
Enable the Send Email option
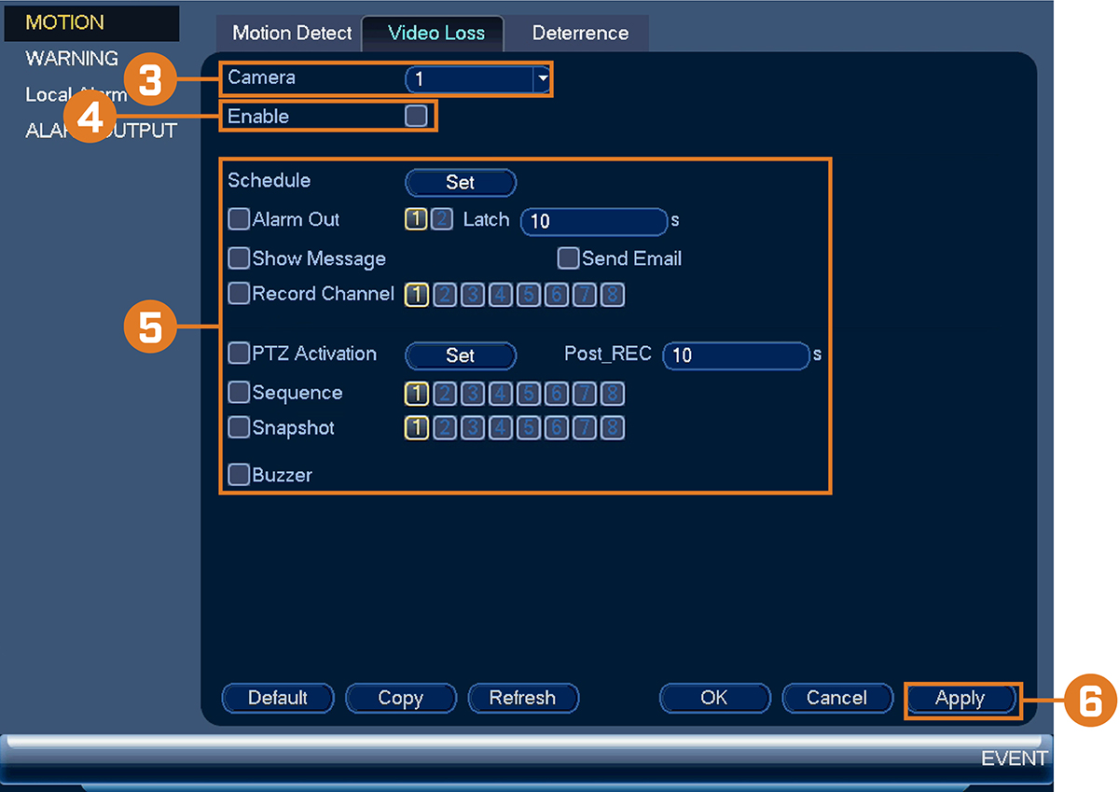pos(568,258)
